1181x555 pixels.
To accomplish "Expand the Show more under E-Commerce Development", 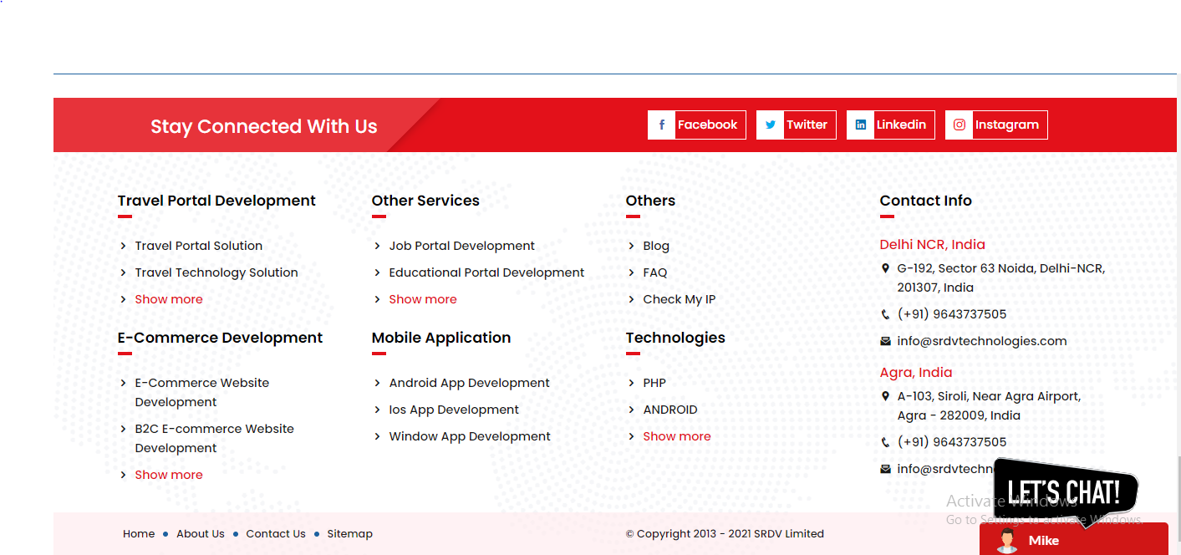I will point(168,474).
